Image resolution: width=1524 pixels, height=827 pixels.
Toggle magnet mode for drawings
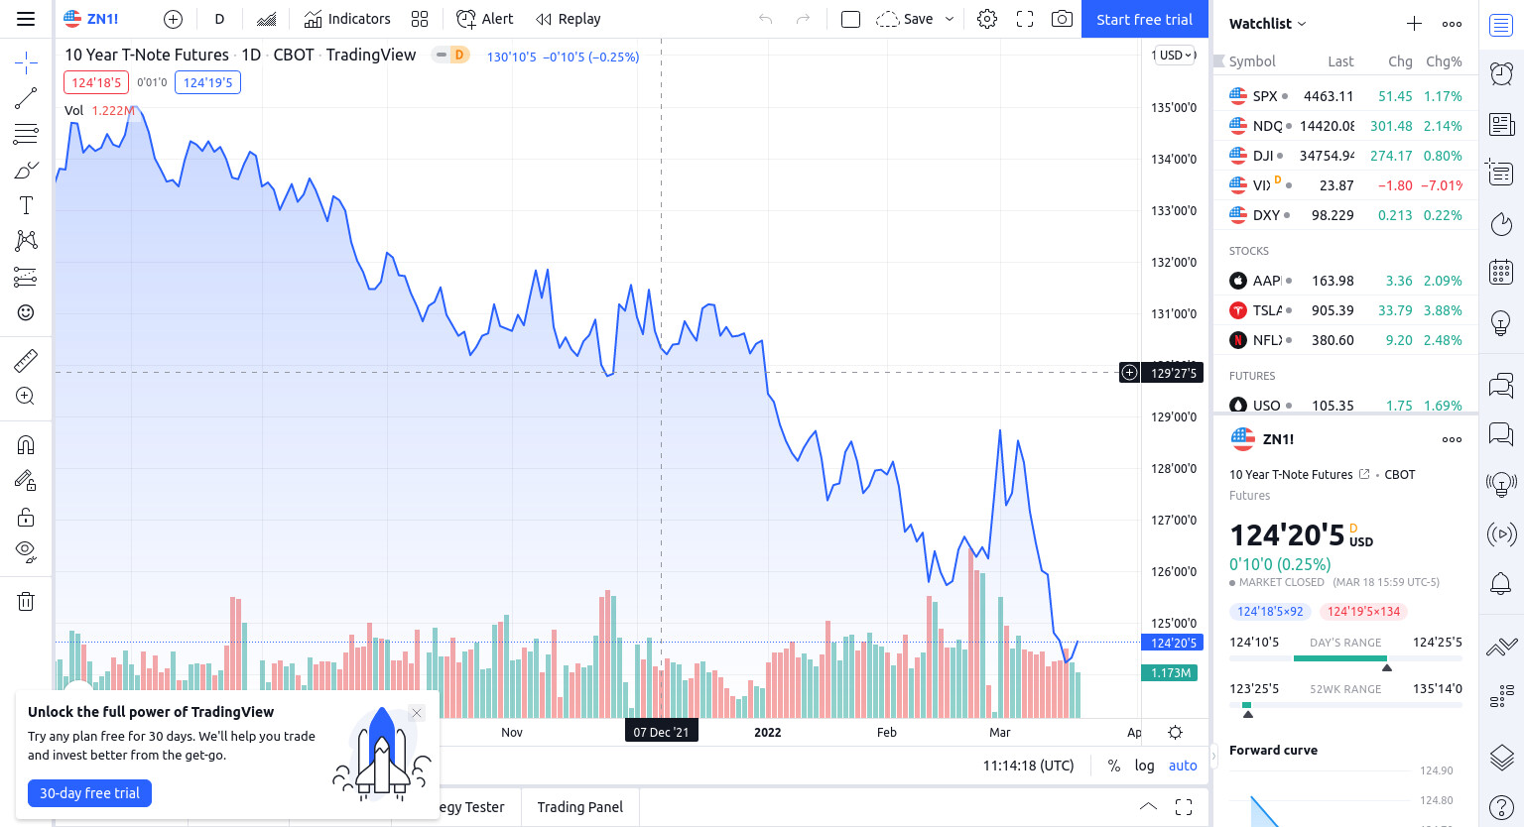pyautogui.click(x=26, y=444)
